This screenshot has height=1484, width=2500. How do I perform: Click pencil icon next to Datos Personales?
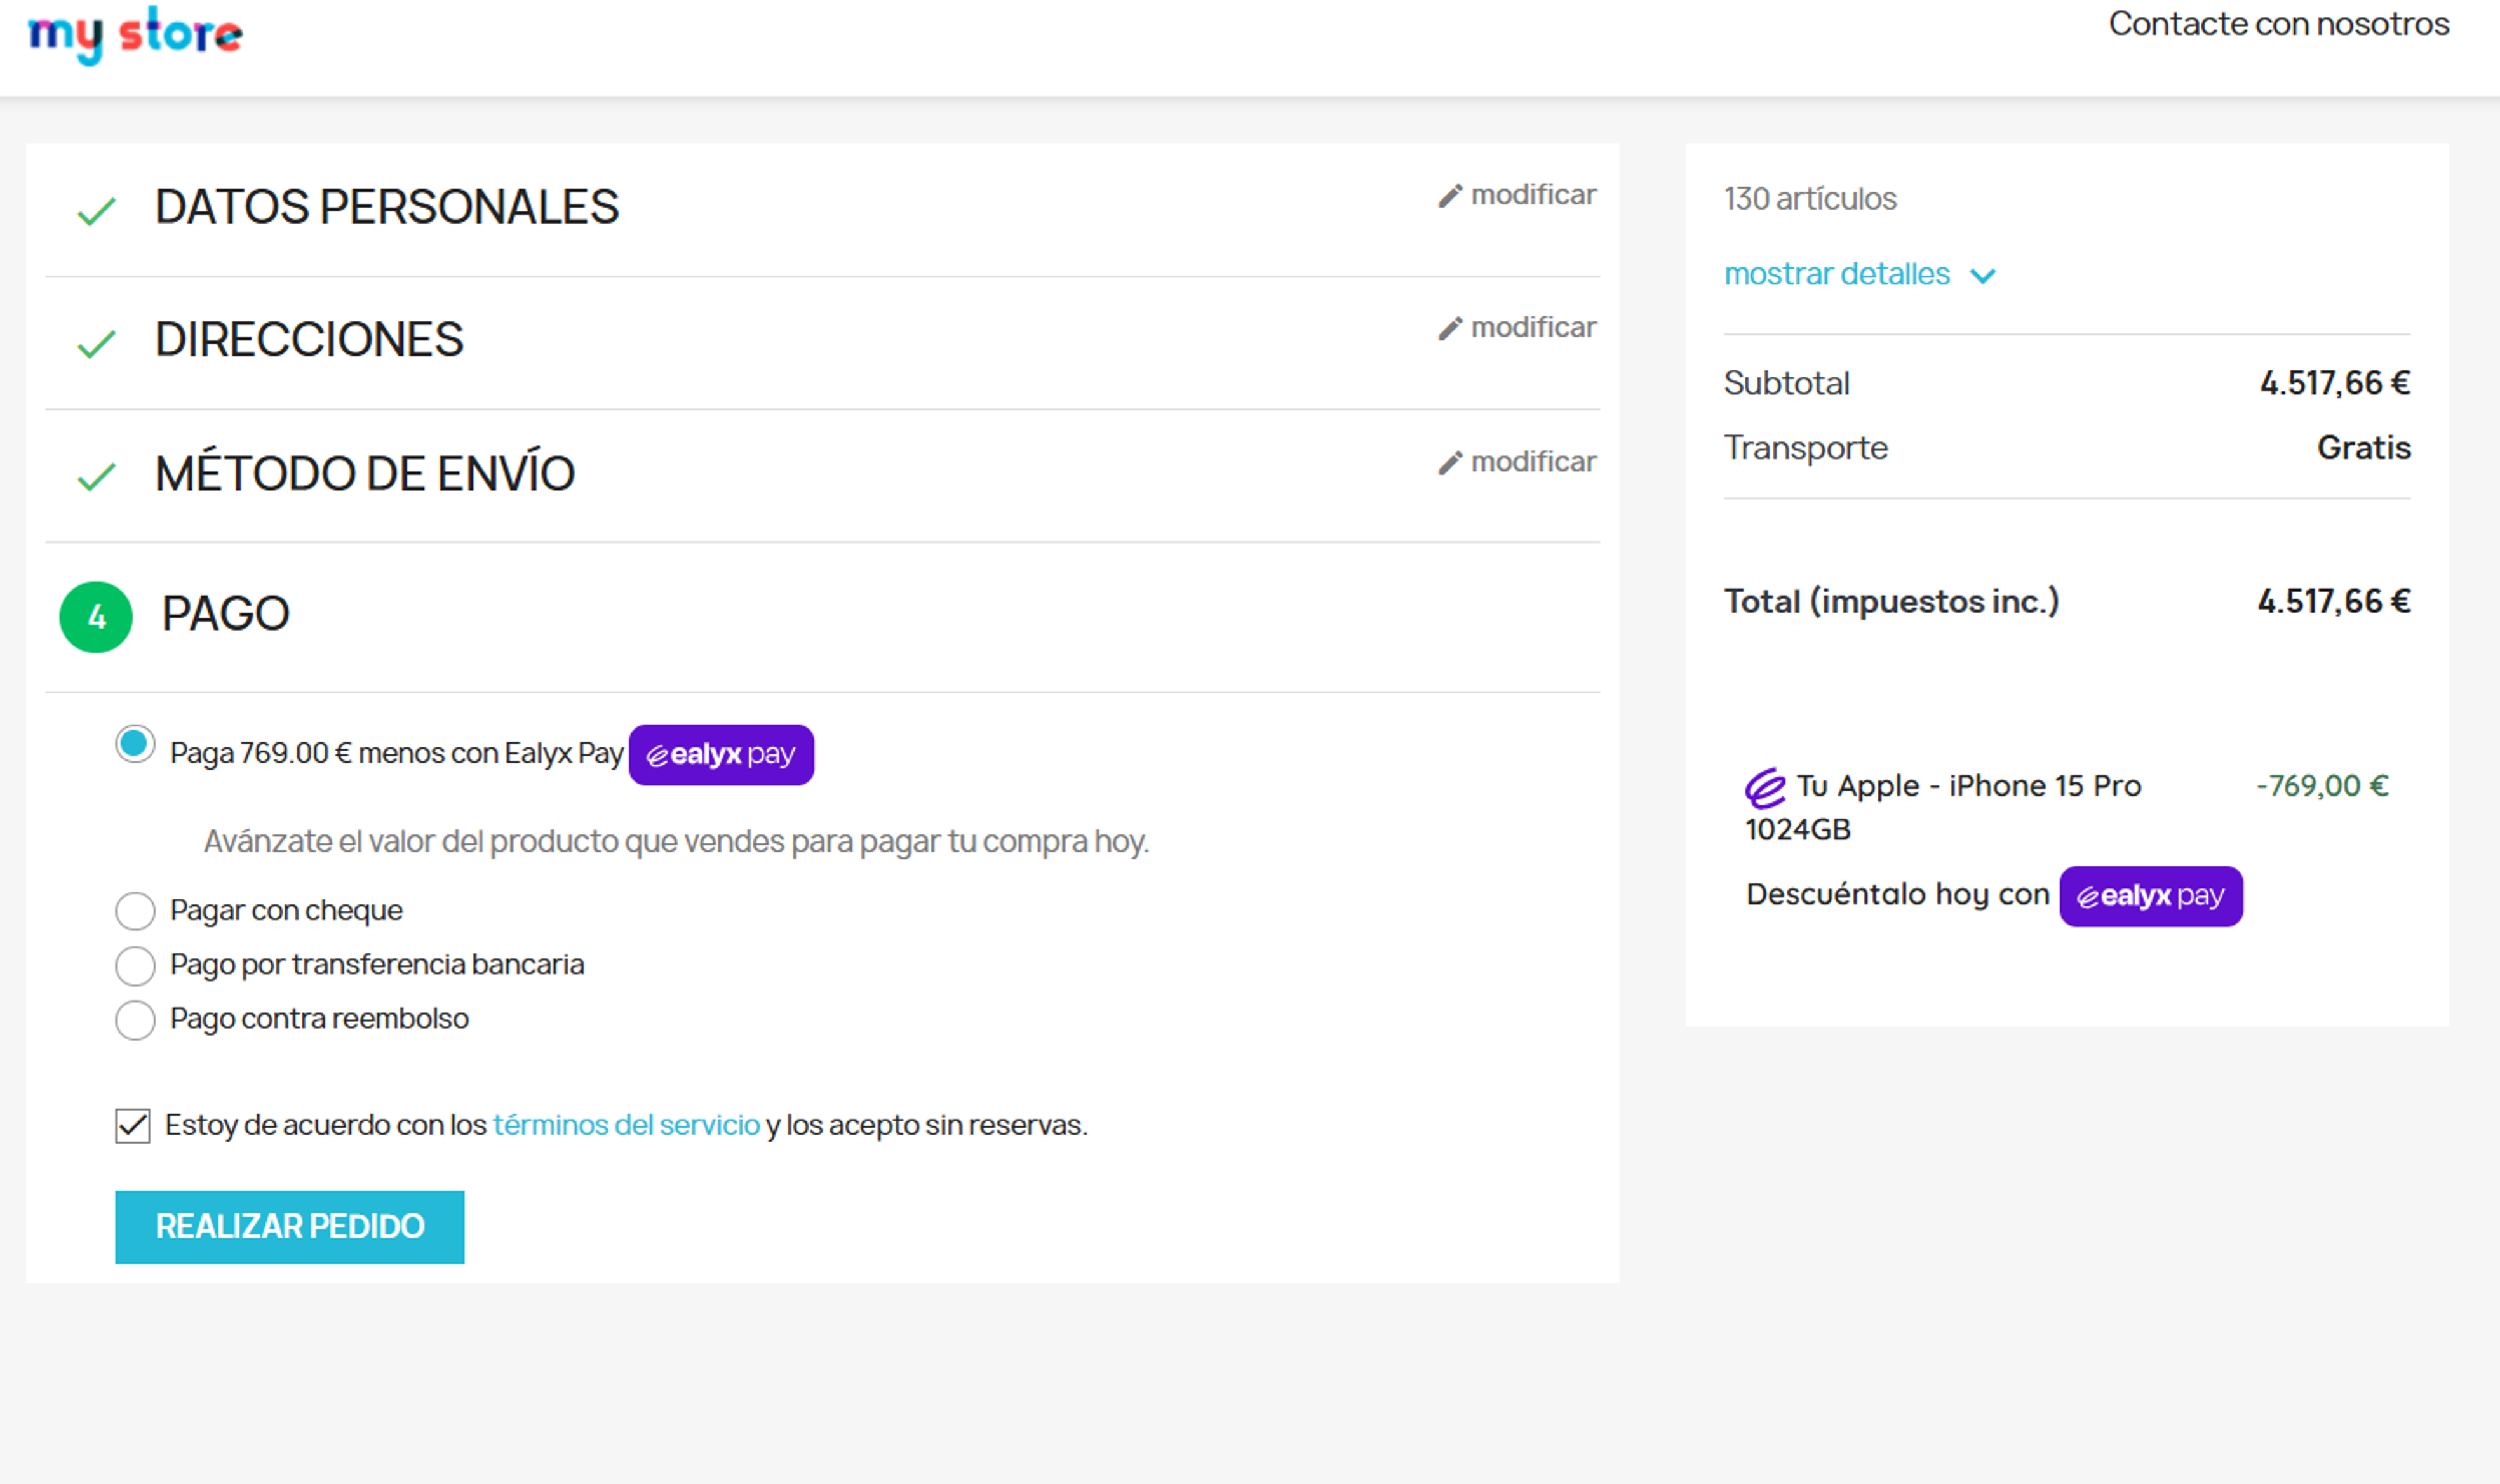click(x=1450, y=196)
